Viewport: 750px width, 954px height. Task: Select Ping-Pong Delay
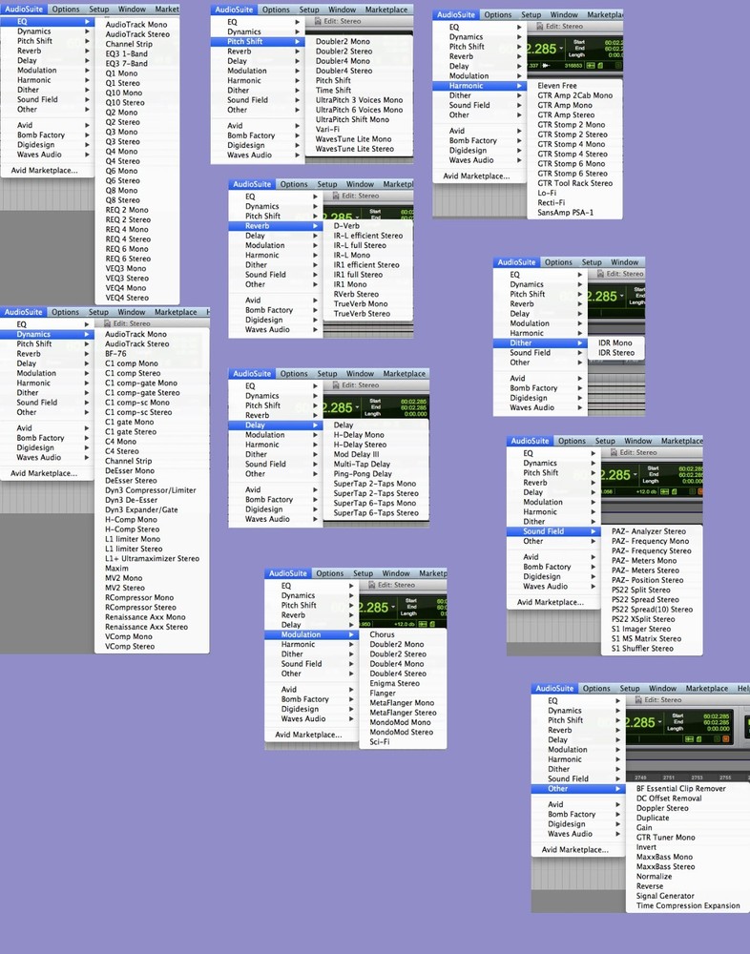pos(363,473)
